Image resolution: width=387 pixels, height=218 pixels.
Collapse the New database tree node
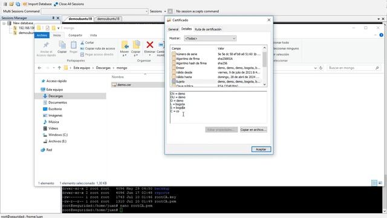4,23
